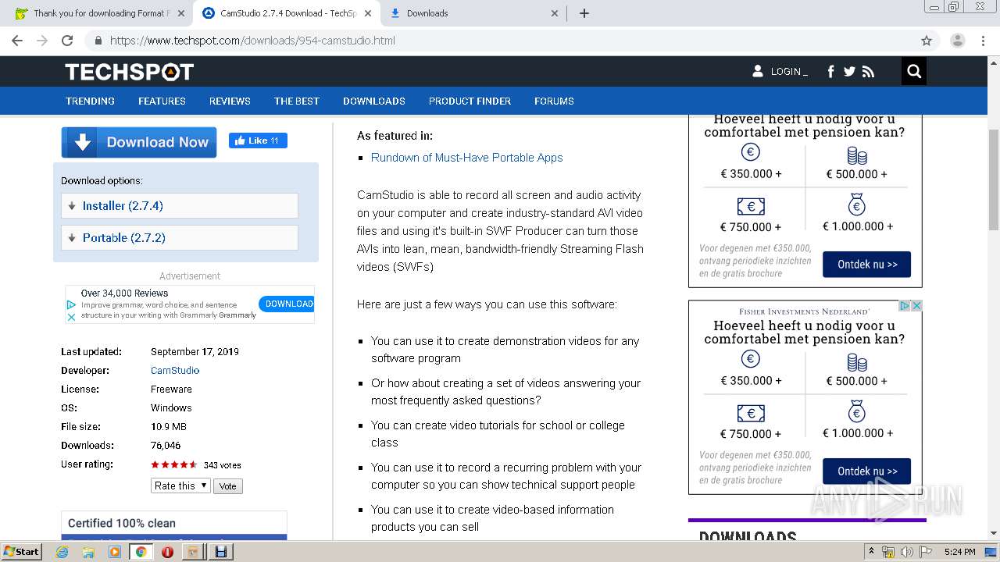The height and width of the screenshot is (562, 1000).
Task: Open the TRENDING menu
Action: click(90, 101)
